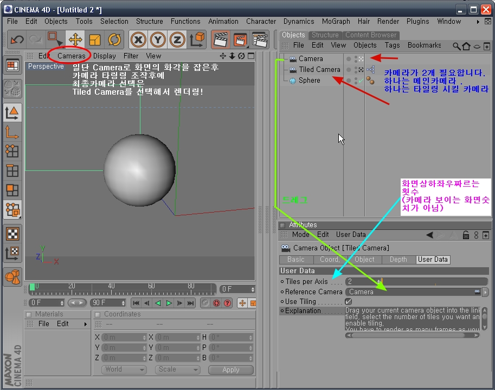This screenshot has width=495, height=390.
Task: Activate the Scale tool
Action: 95,39
